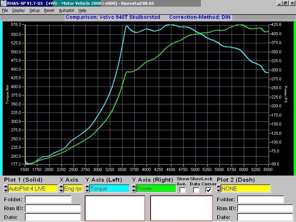Click the left empty notes box
Screen dimensions: 296x222
click(115, 208)
